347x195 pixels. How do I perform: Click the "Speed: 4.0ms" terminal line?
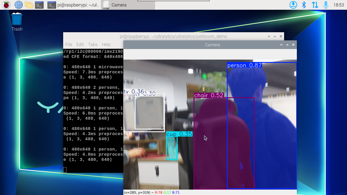pos(93,154)
